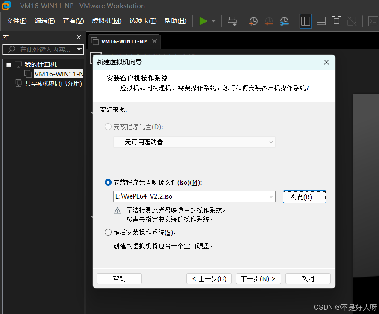Click the VMware Workstation logo in title bar
The width and height of the screenshot is (379, 314).
pyautogui.click(x=6, y=6)
